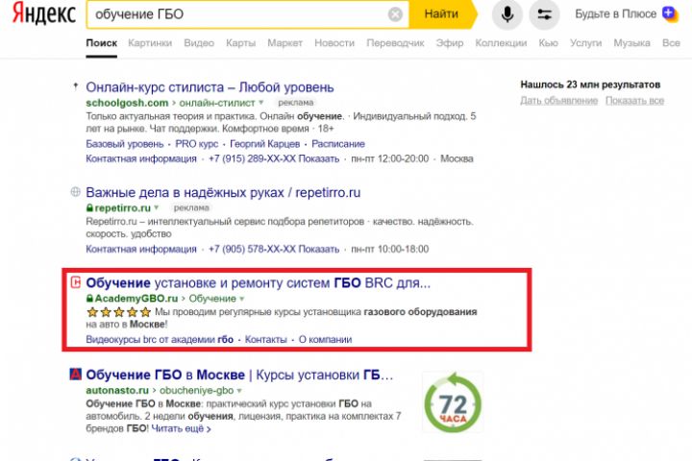Image resolution: width=692 pixels, height=461 pixels.
Task: Open the Георгий Карцев sitelink
Action: 265,144
